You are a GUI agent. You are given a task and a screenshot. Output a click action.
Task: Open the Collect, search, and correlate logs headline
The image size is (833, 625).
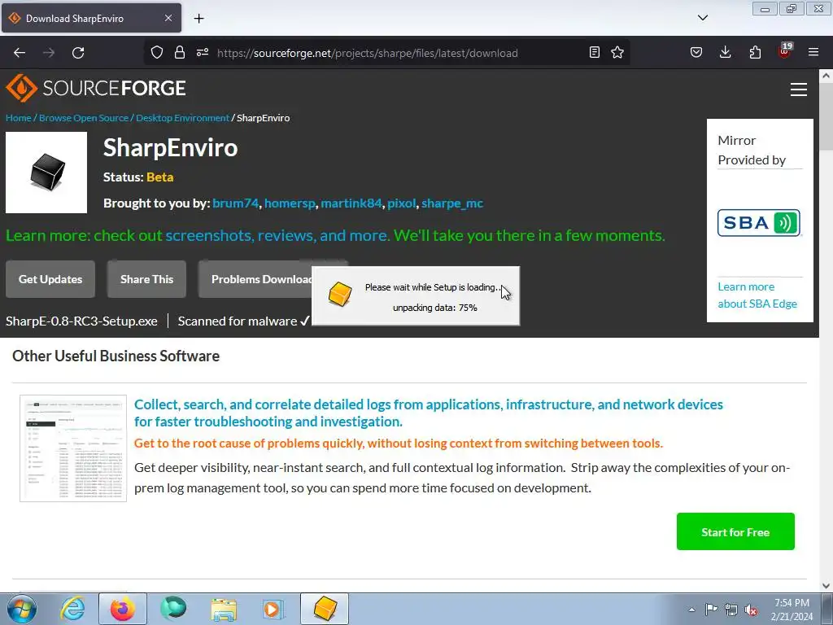pyautogui.click(x=428, y=413)
